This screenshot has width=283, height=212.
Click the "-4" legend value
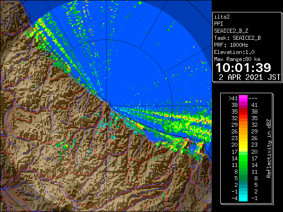(234, 198)
